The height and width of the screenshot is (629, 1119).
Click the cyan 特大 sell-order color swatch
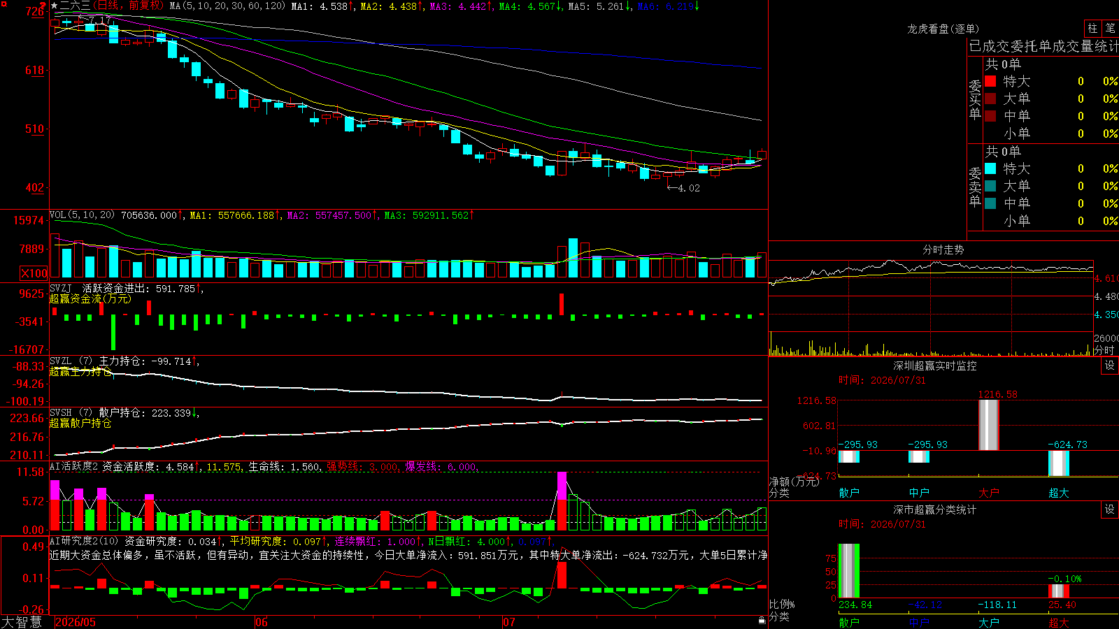point(990,168)
